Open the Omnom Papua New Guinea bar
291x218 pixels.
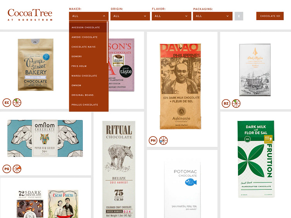pyautogui.click(x=45, y=138)
